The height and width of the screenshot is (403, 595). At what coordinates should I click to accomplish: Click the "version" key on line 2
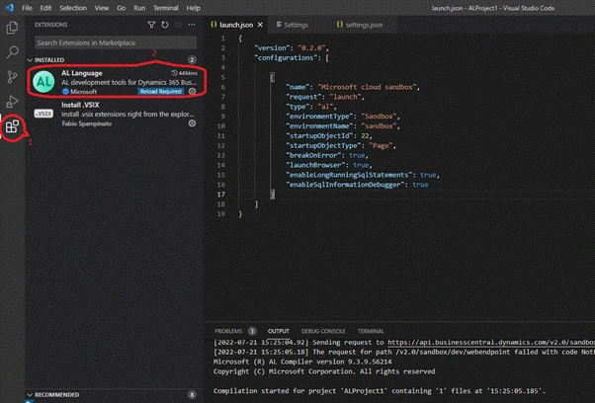click(272, 48)
